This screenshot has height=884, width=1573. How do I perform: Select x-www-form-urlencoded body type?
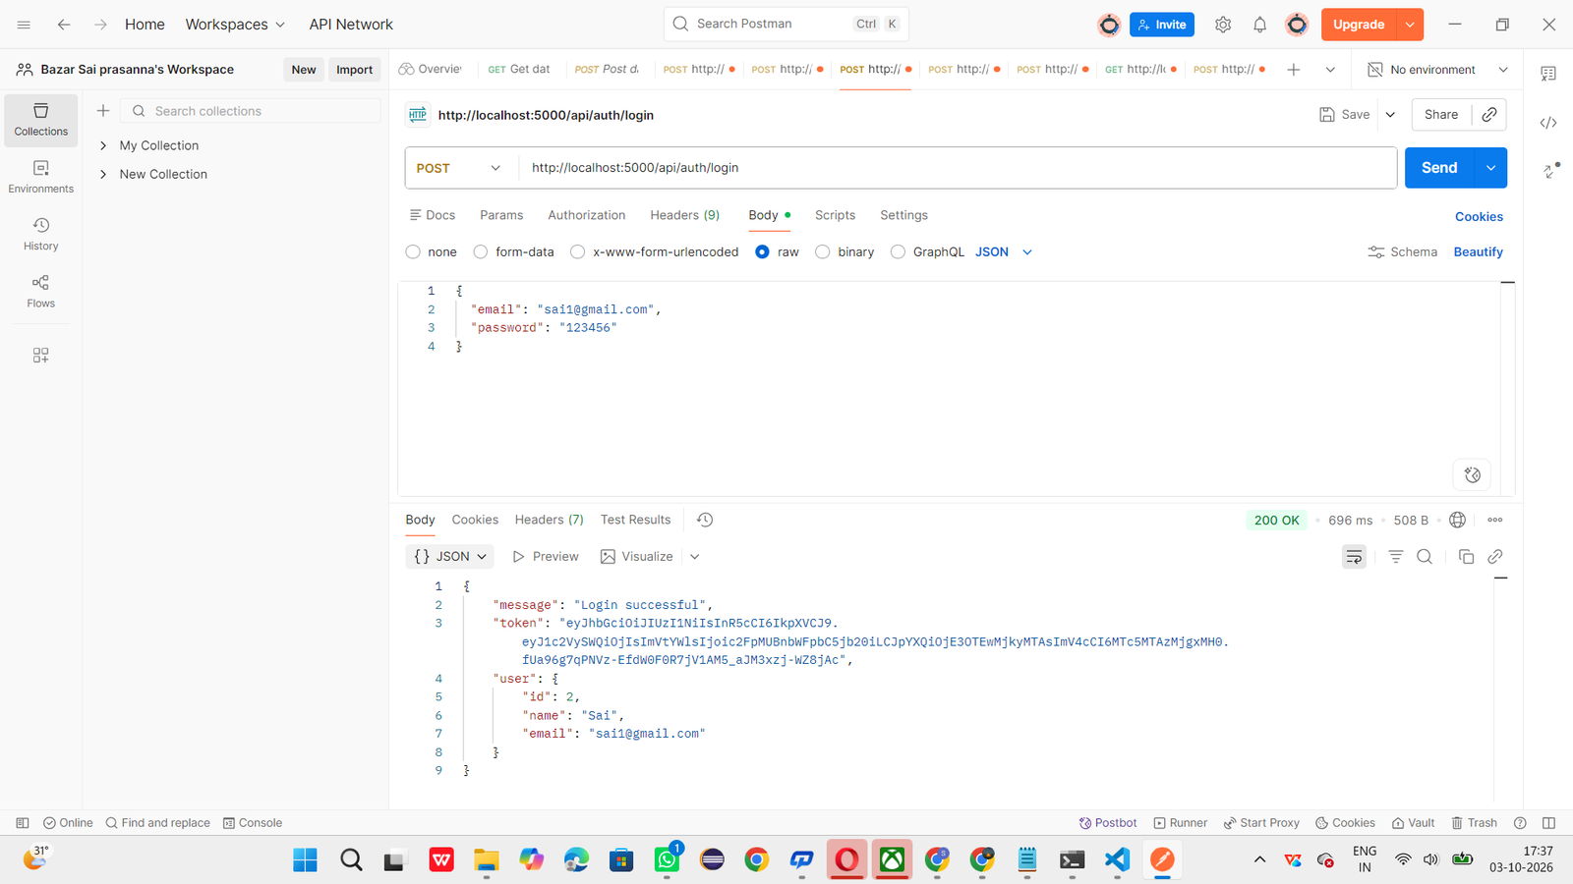coord(654,252)
